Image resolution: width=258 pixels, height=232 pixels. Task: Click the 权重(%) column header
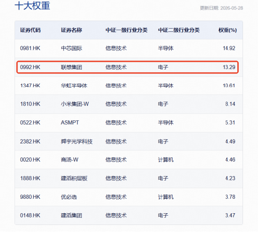pyautogui.click(x=228, y=30)
